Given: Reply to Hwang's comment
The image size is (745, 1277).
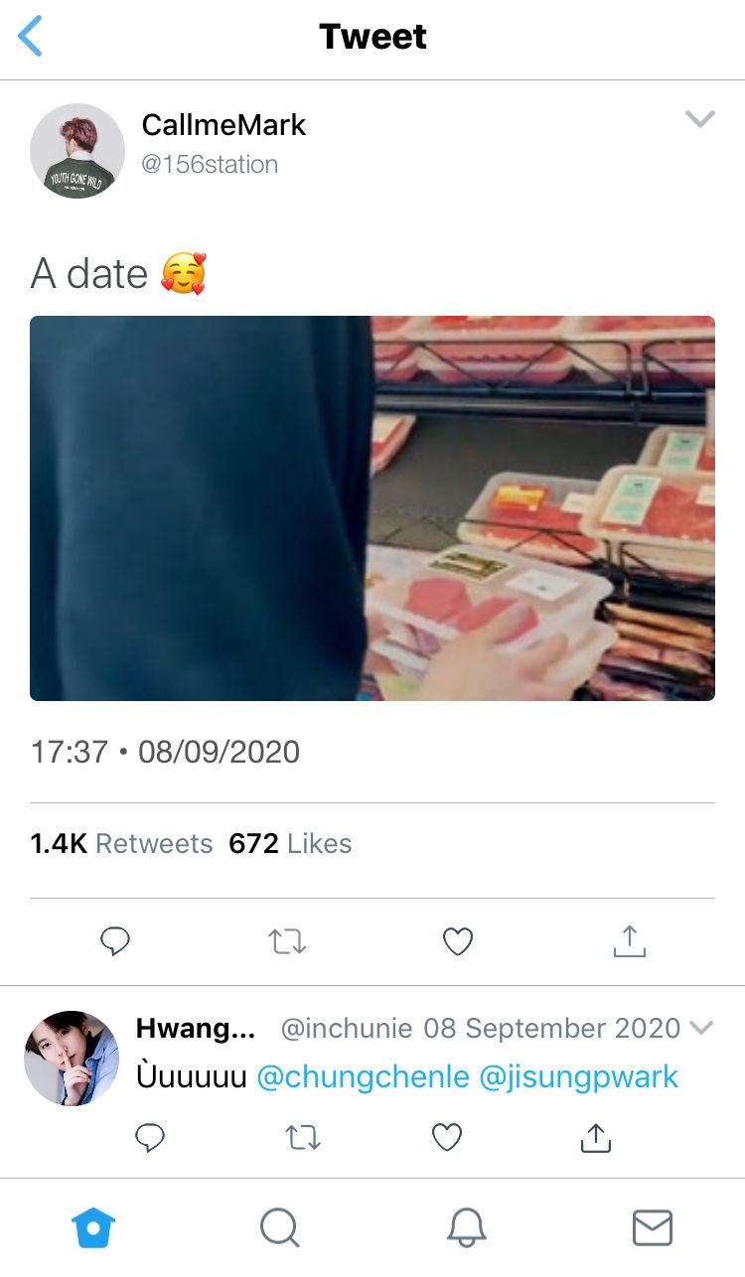Looking at the screenshot, I should pos(149,1137).
